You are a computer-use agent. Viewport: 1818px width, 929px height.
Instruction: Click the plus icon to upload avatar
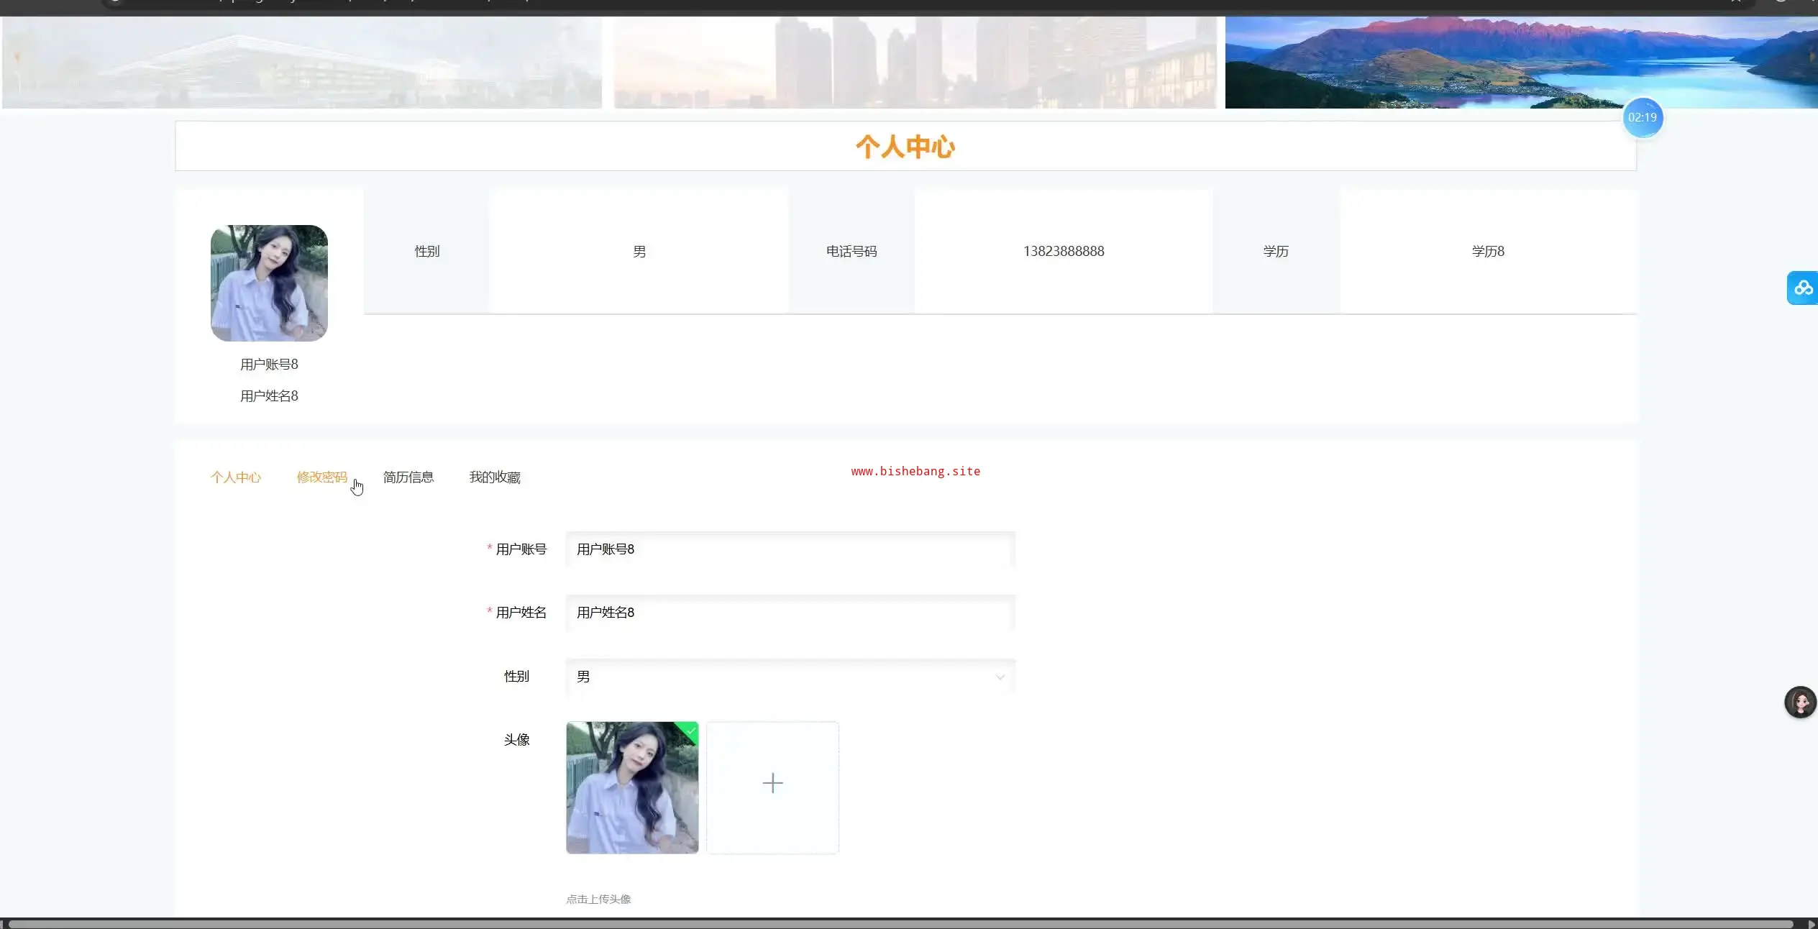coord(772,783)
